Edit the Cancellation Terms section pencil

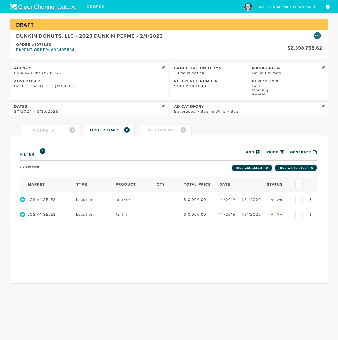coord(323,67)
